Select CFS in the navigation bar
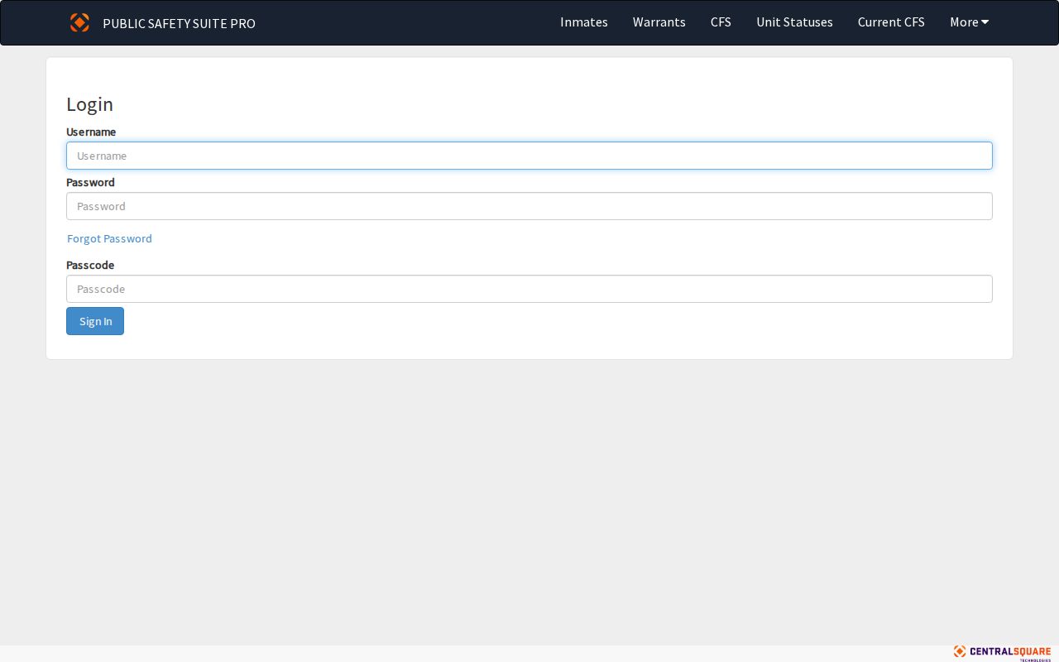 pyautogui.click(x=721, y=22)
